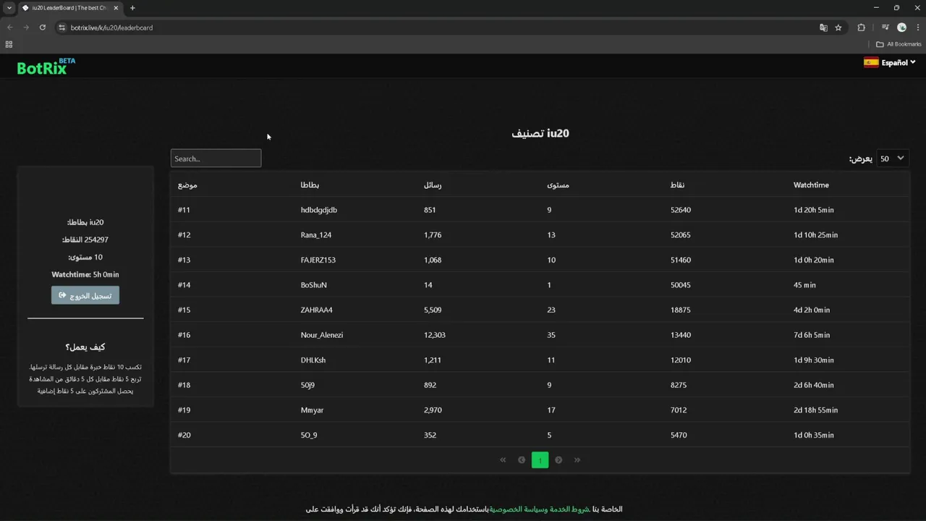Select username BoShuN
This screenshot has width=926, height=521.
(314, 285)
